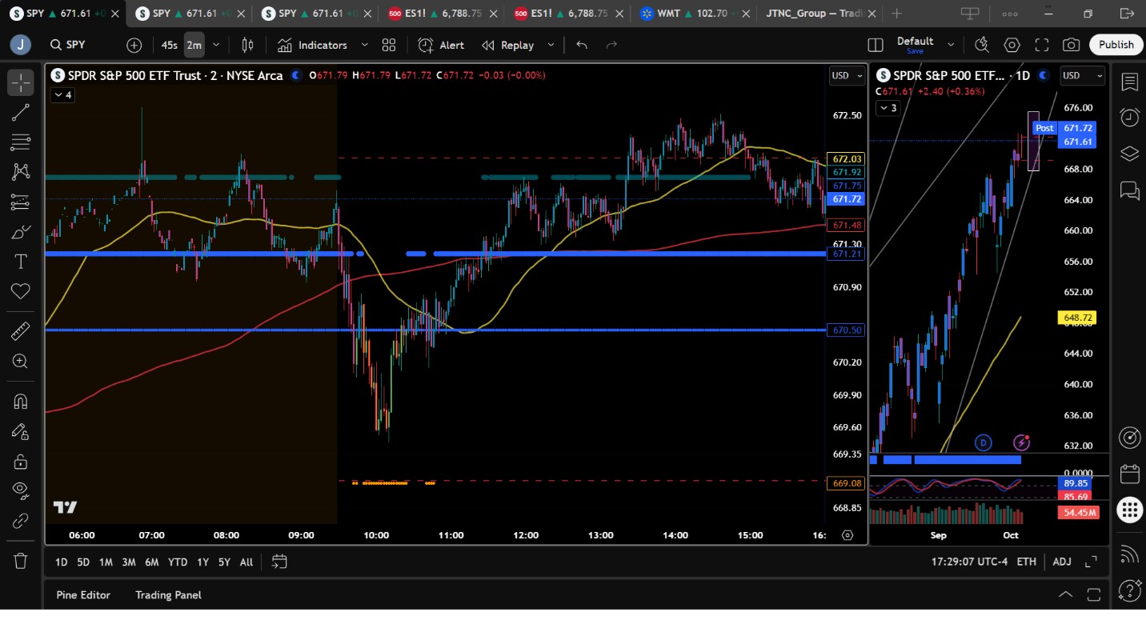Switch to the 45s interval

point(170,46)
